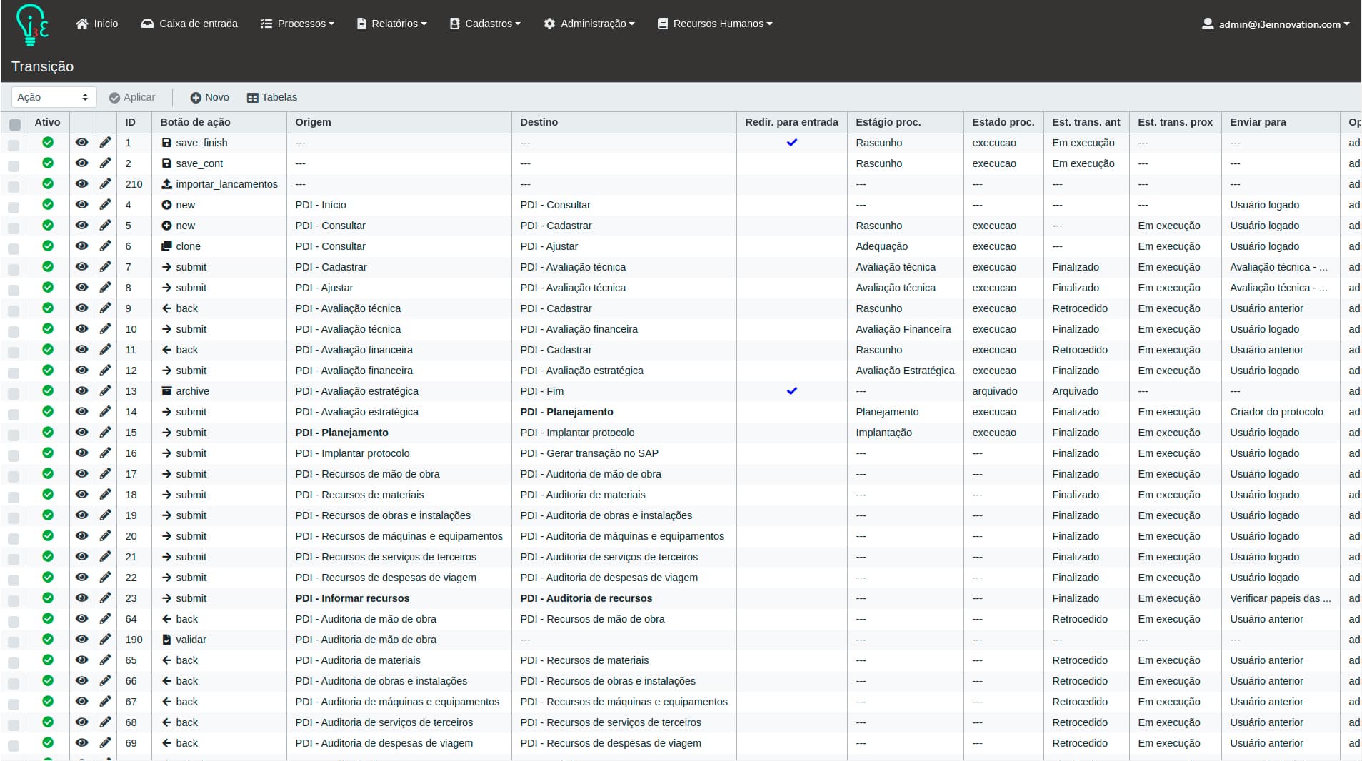The width and height of the screenshot is (1362, 761).
Task: Select checkbox for row ID 5
Action: pos(14,228)
